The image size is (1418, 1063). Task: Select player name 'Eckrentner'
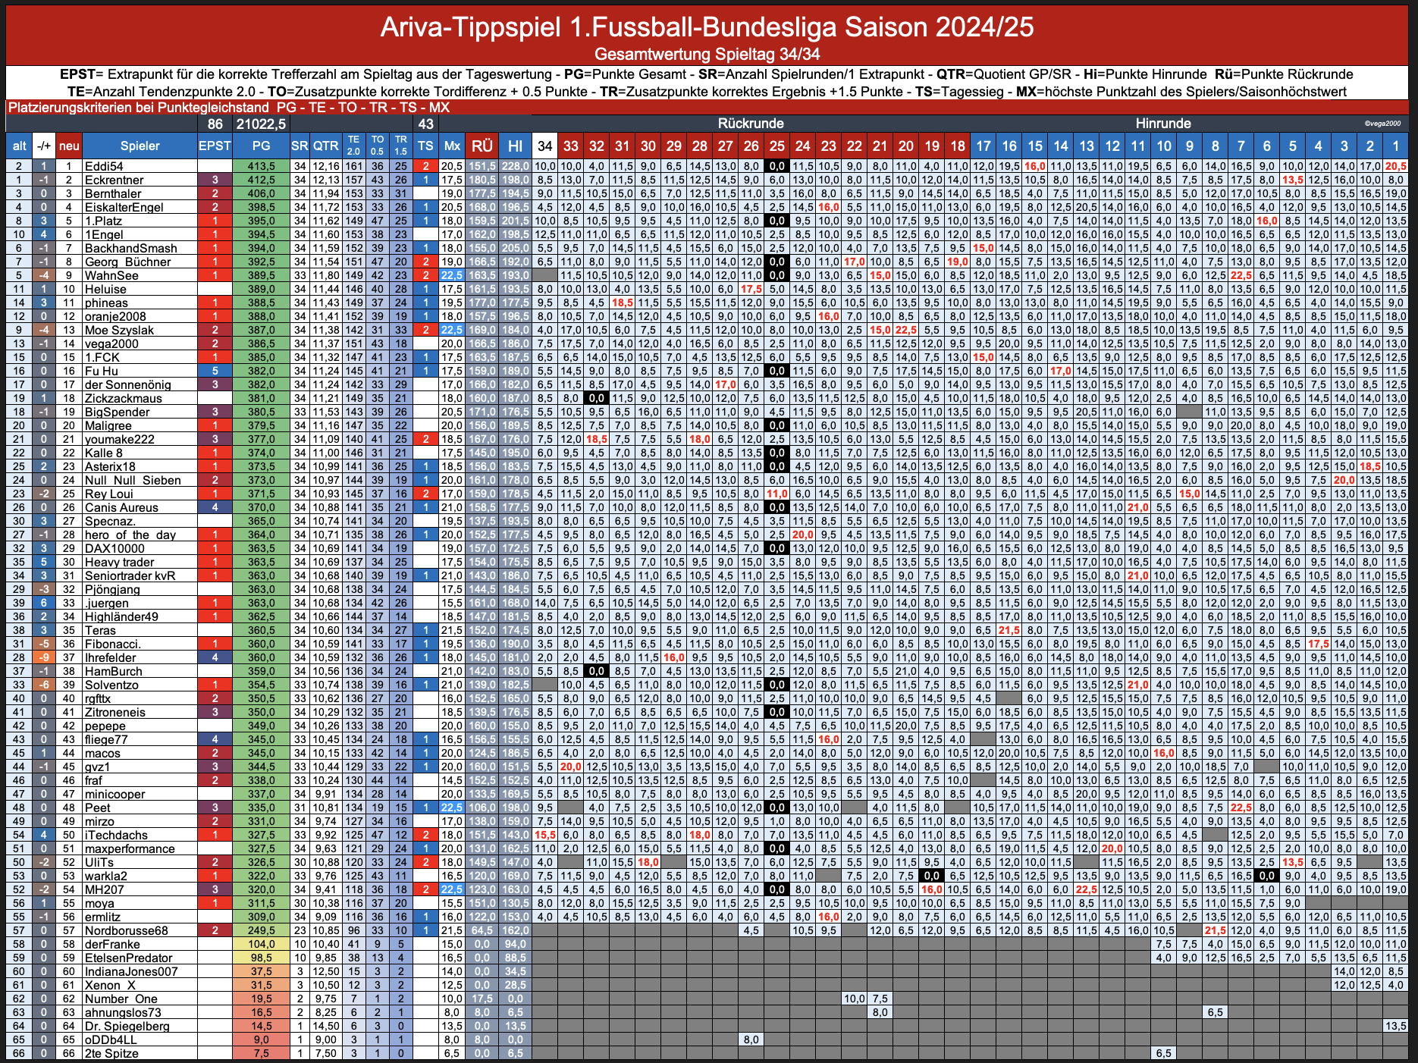pos(114,180)
